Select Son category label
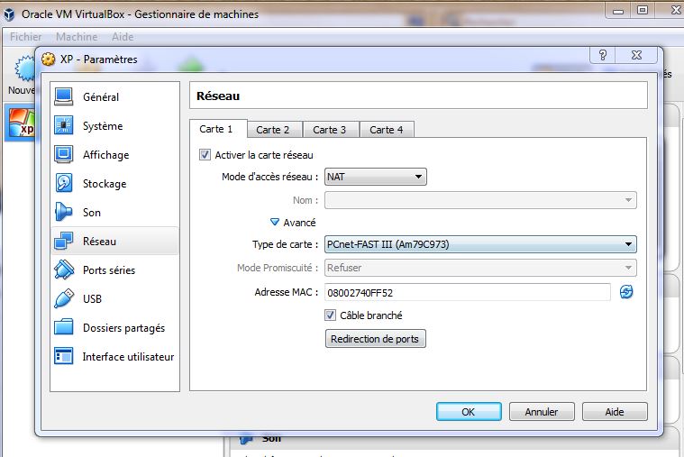The image size is (684, 457). tap(92, 212)
